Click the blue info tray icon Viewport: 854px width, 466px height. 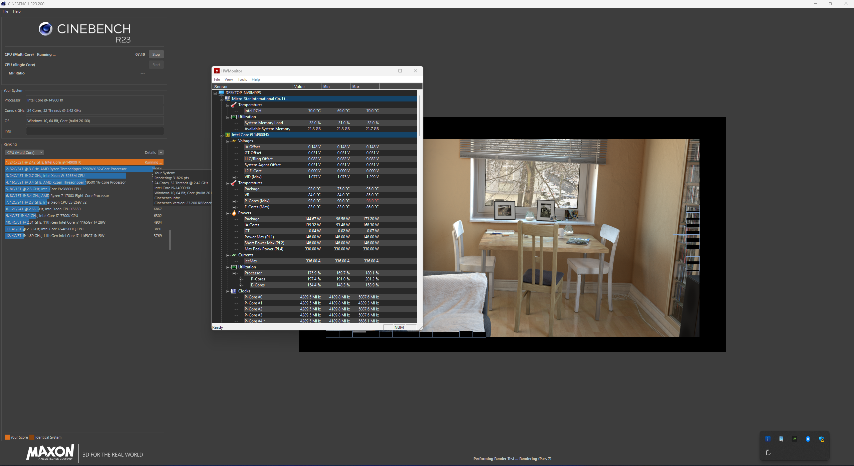(x=768, y=439)
